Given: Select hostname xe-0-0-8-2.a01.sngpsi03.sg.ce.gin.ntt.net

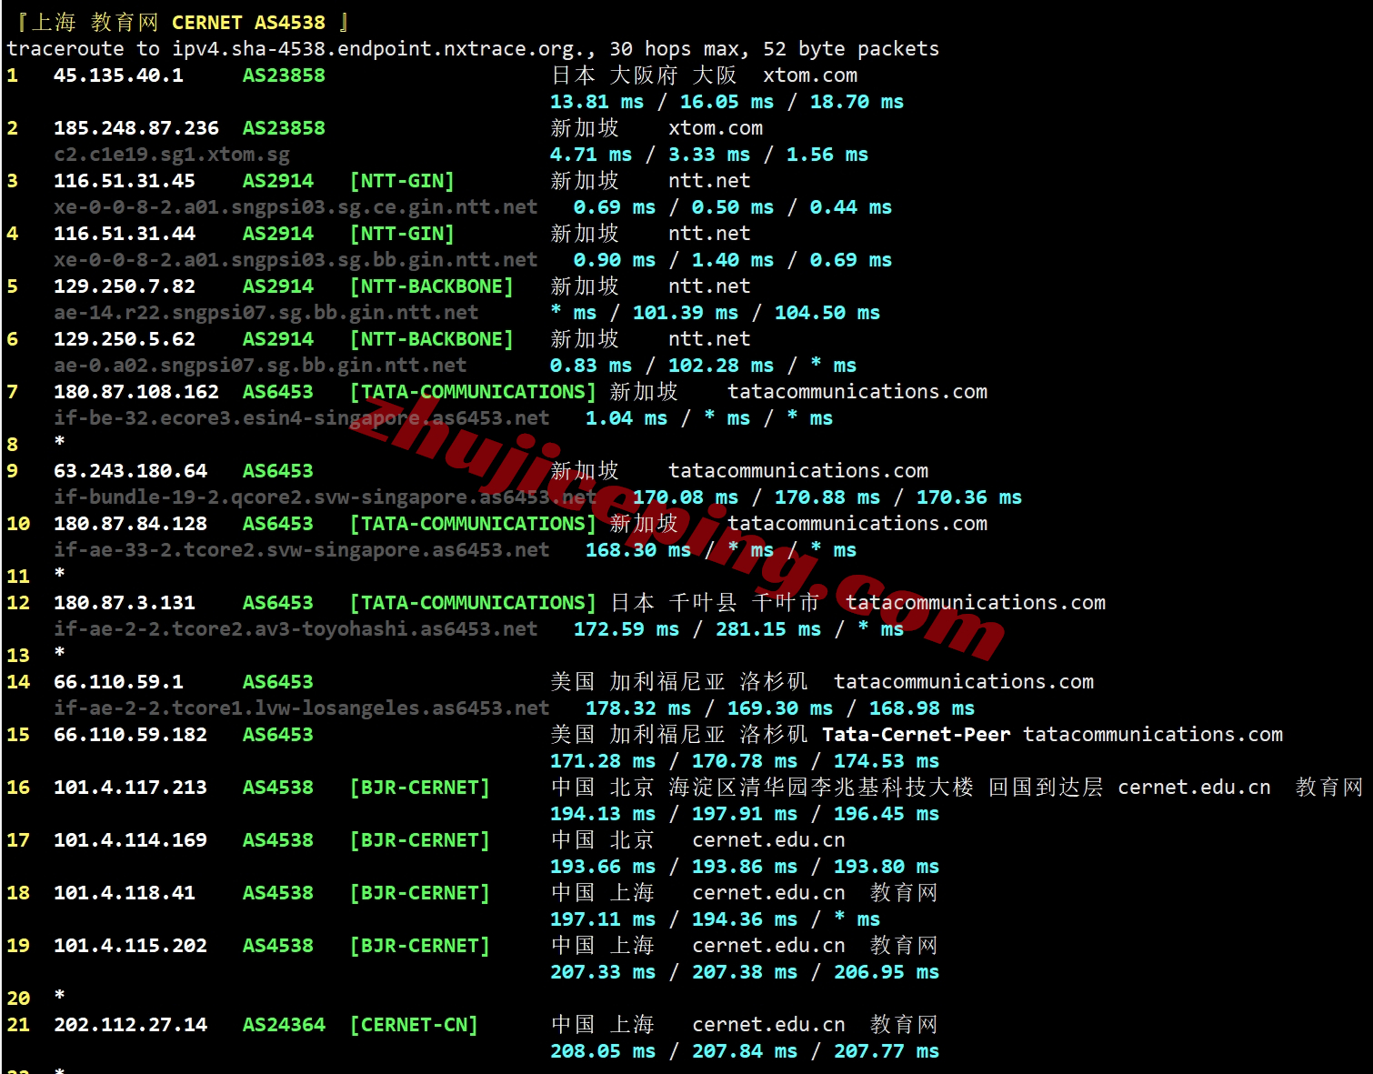Looking at the screenshot, I should coord(296,206).
